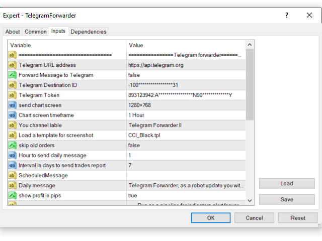
Task: Click the string icon beside Daily message
Action: pos(12,186)
